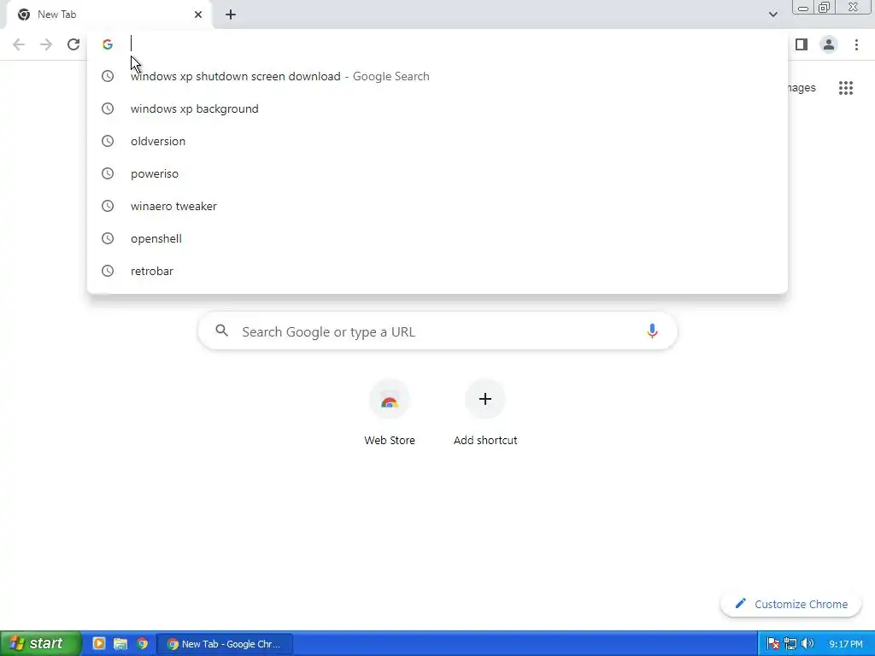The width and height of the screenshot is (875, 656).
Task: Open the volume speaker tray icon
Action: click(807, 644)
